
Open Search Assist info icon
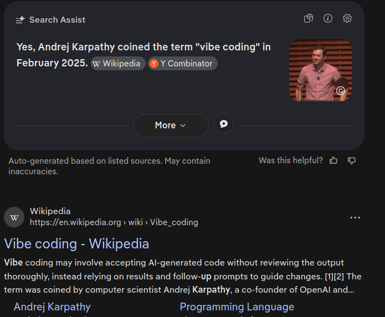pyautogui.click(x=328, y=18)
